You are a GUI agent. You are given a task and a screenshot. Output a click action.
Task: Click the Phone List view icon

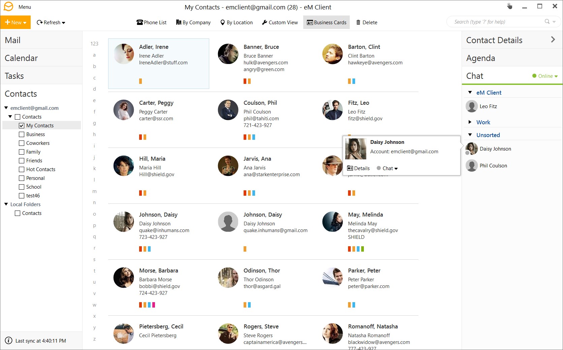[x=139, y=23]
